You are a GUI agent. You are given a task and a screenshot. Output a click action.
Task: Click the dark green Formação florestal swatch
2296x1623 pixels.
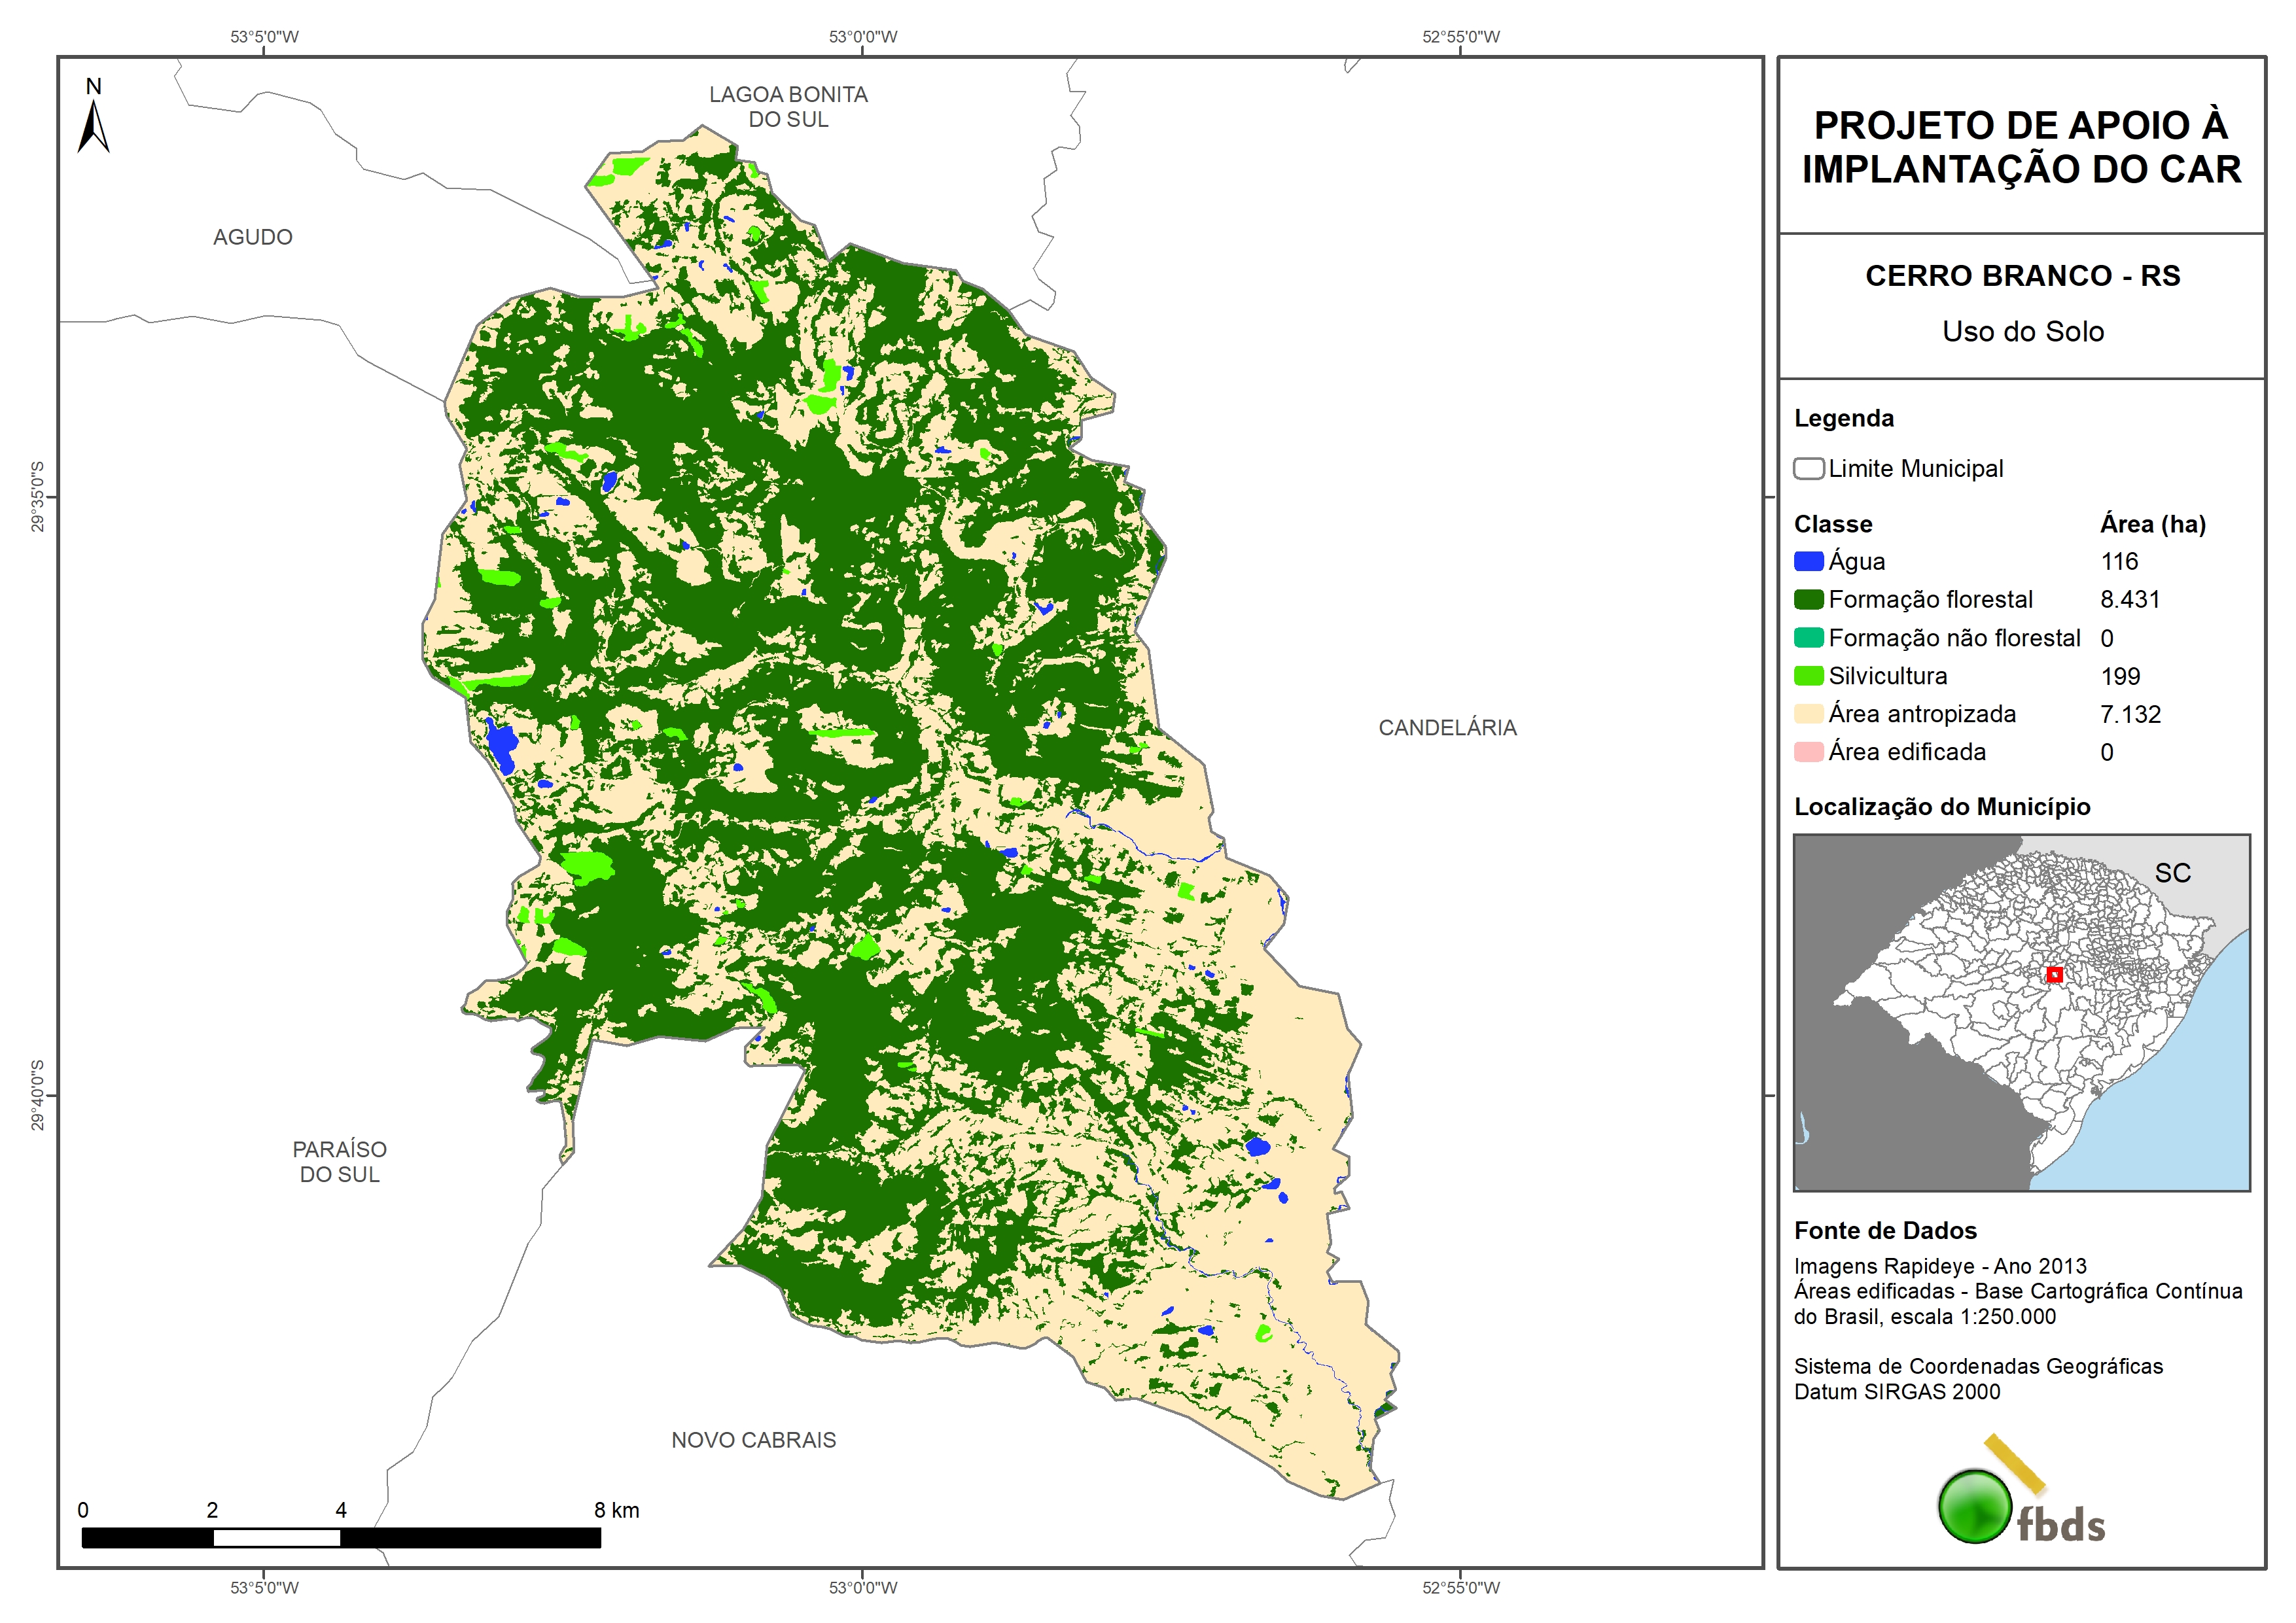(x=1808, y=599)
